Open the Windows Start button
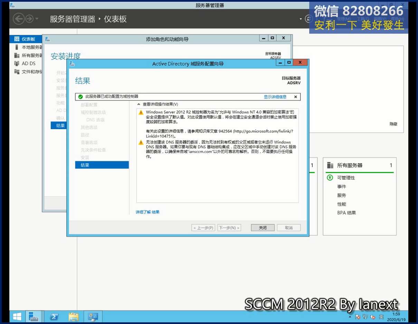This screenshot has width=418, height=324. coord(17,316)
